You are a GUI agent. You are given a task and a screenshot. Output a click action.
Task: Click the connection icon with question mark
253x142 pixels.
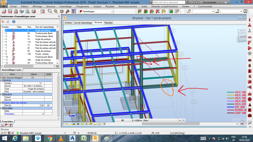[164, 11]
